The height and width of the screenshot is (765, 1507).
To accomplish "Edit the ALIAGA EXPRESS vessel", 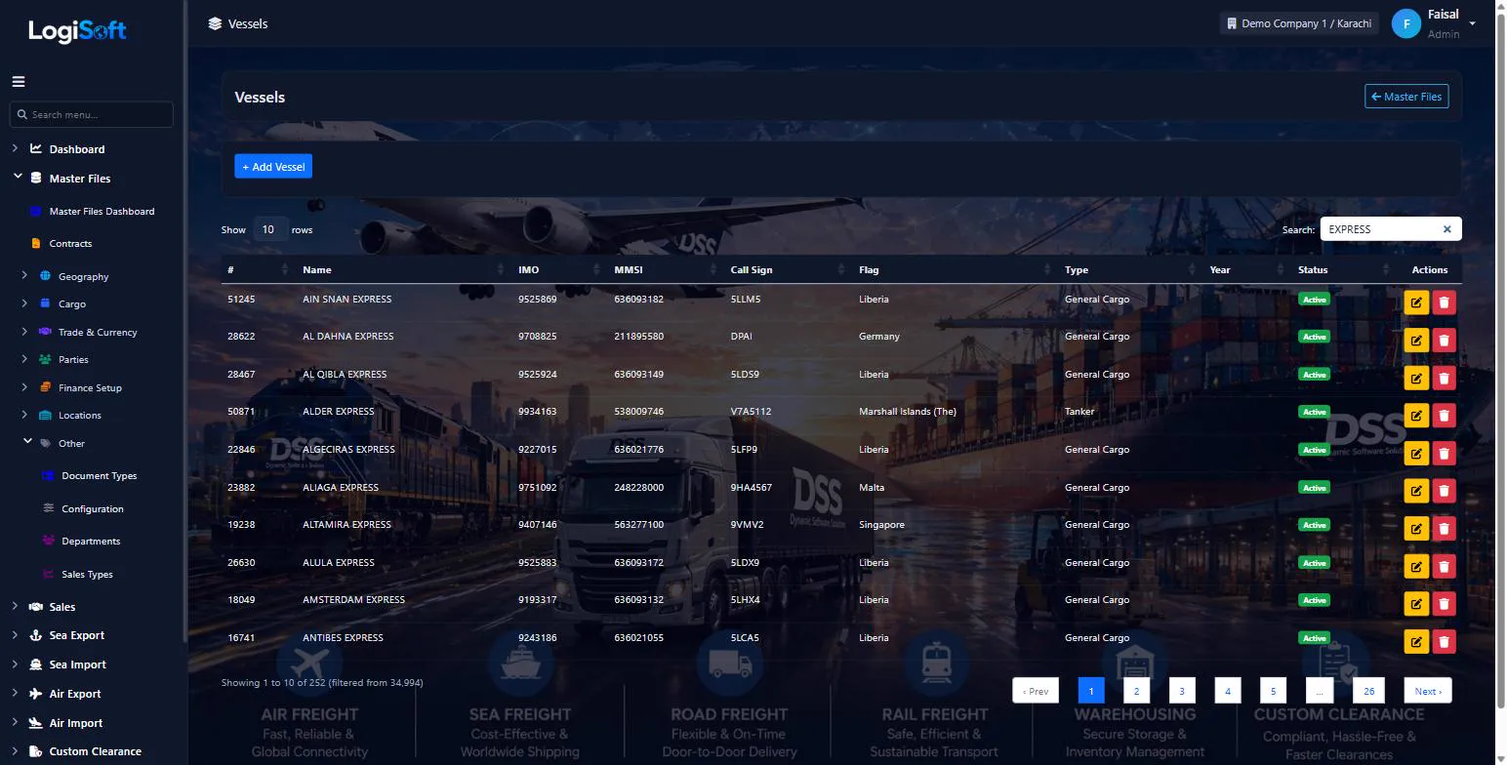I will (1415, 491).
